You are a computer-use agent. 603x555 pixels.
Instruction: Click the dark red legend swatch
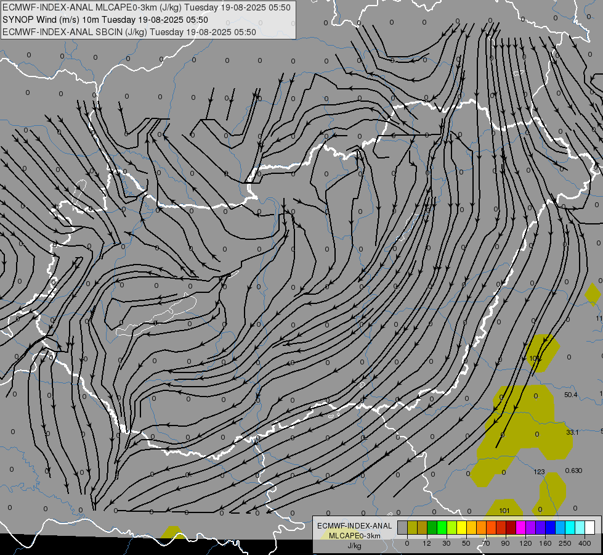511,527
